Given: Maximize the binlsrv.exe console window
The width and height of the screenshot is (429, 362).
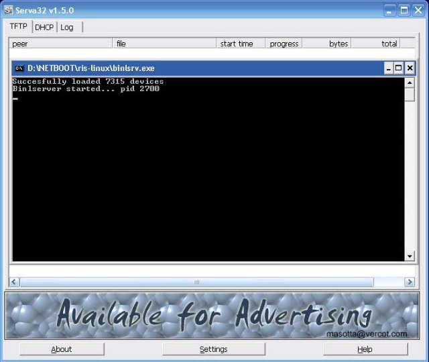Looking at the screenshot, I should click(x=398, y=68).
